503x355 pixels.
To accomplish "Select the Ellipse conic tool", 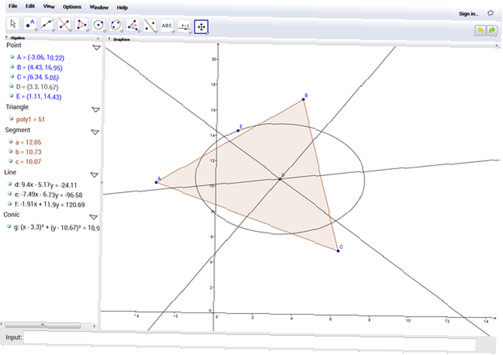I will pos(116,25).
